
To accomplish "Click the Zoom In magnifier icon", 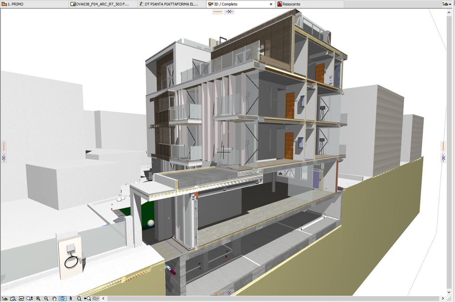I will (x=38, y=298).
